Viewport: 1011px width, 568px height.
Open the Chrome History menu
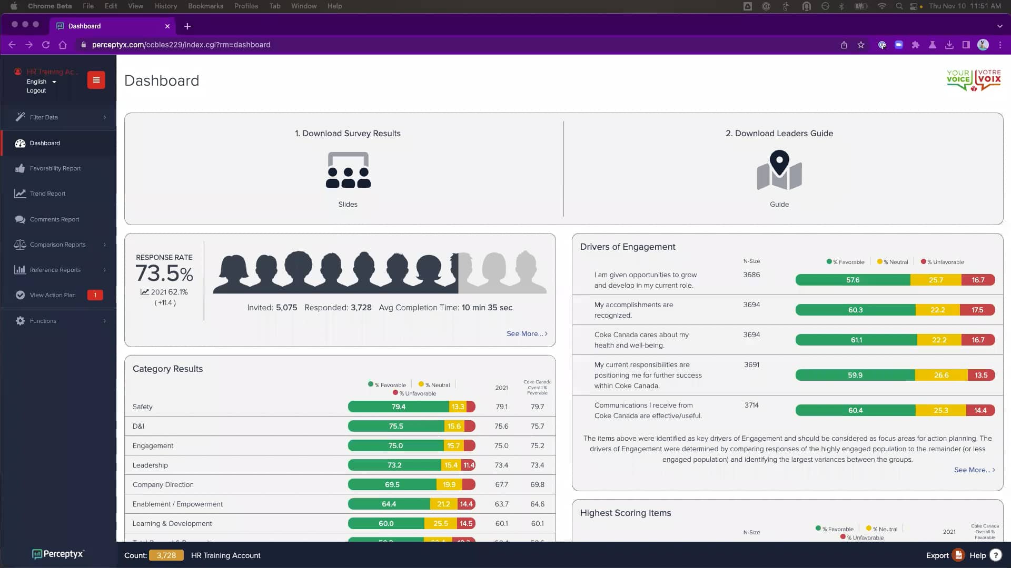pos(165,6)
